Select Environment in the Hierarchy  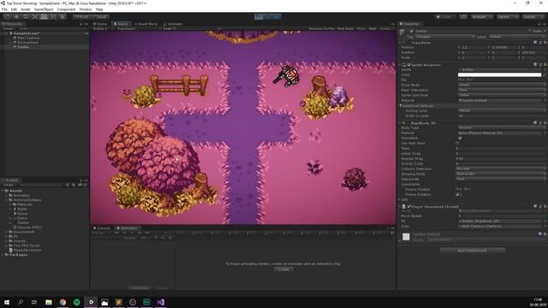(27, 42)
